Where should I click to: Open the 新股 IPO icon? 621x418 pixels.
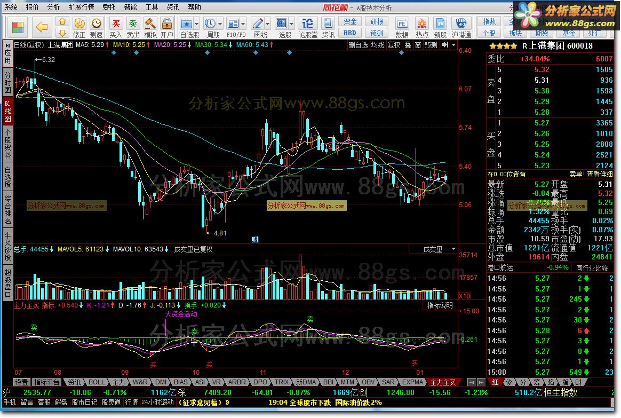point(440,27)
